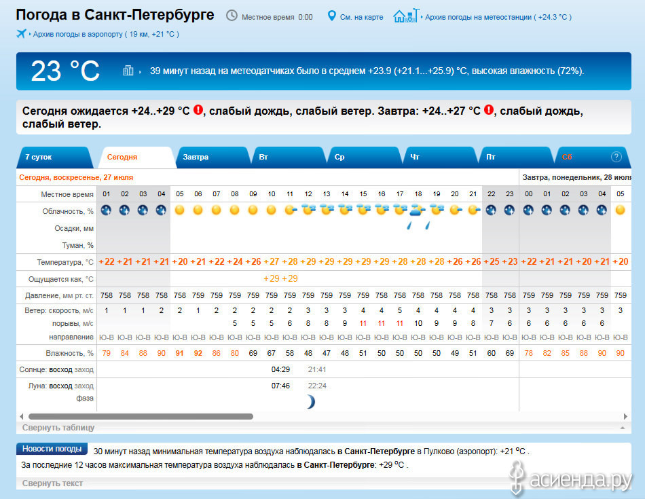Collapse table via 'Свернуть таблицу'
The width and height of the screenshot is (645, 499).
(x=58, y=428)
